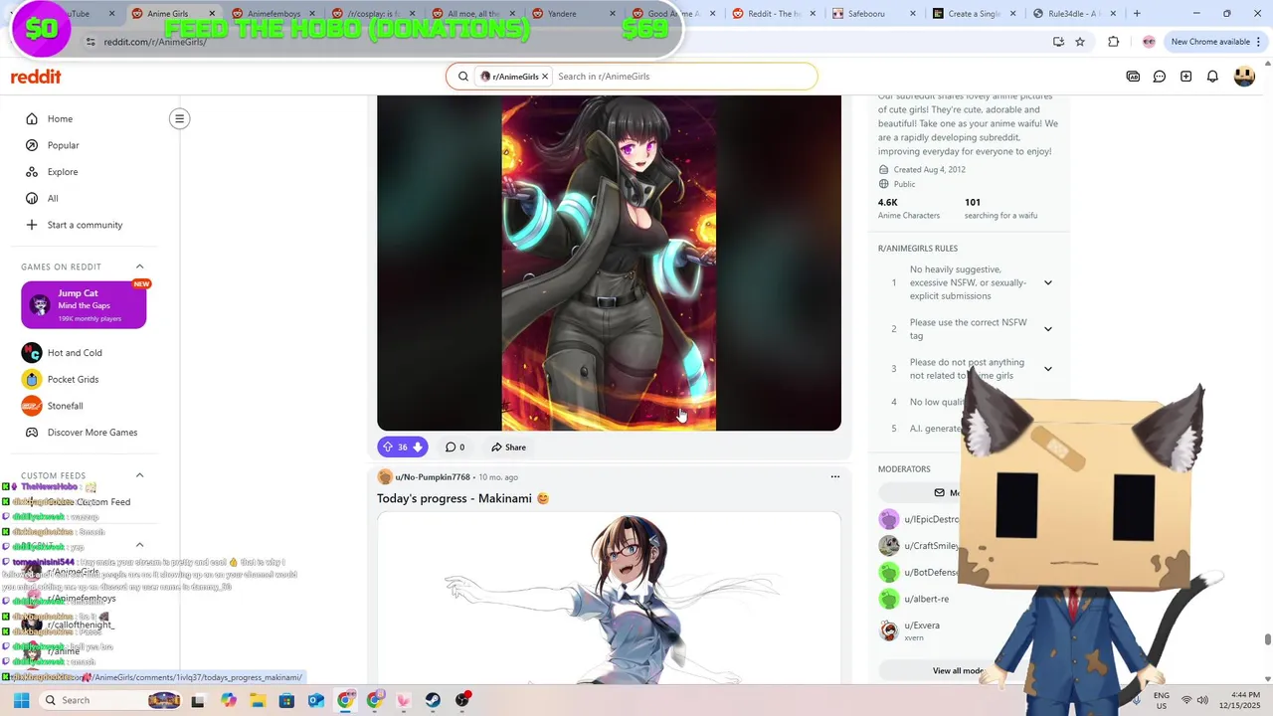Open the Windows Start menu
Screen dimensions: 1273x716
coord(21,700)
